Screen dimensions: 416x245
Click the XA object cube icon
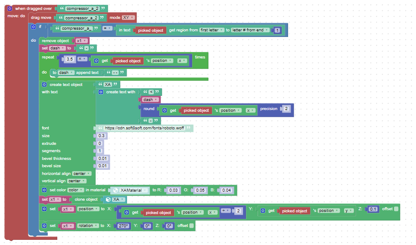[108, 199]
